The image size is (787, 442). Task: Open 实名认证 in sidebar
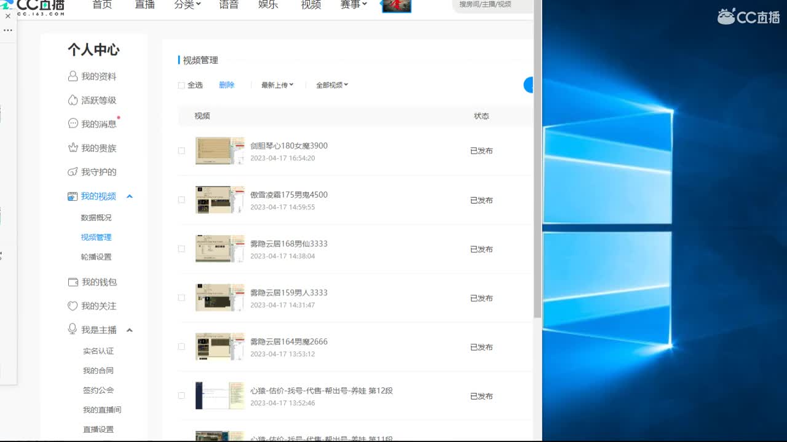click(98, 351)
